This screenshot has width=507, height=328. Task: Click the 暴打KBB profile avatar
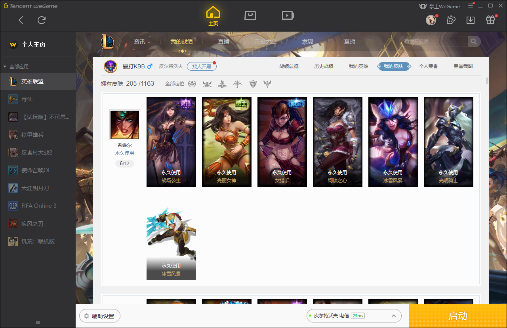tap(111, 66)
